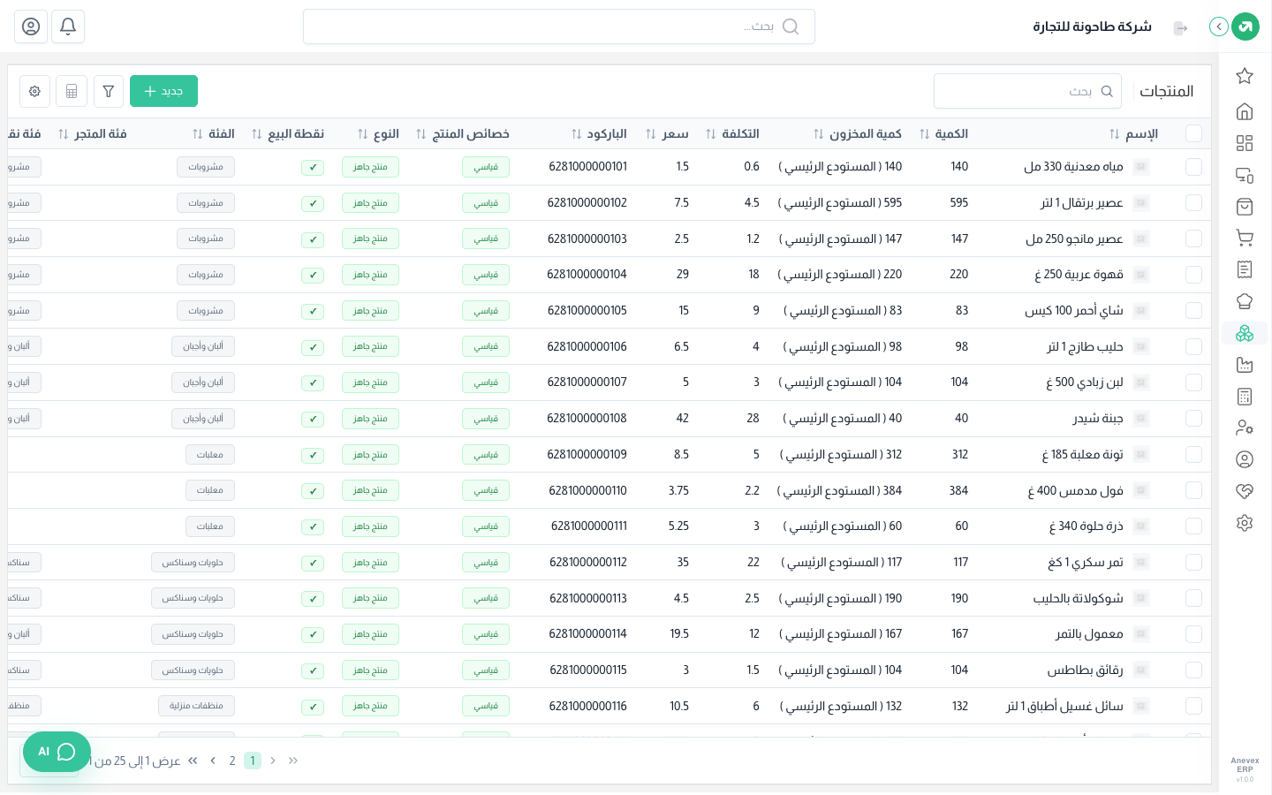This screenshot has width=1272, height=795.
Task: Select the checkbox for جبنة شيدر
Action: (x=1194, y=419)
